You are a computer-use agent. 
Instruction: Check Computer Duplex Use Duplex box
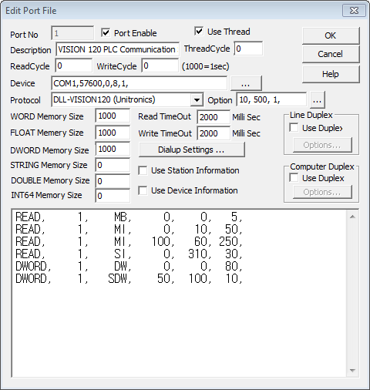pos(294,177)
